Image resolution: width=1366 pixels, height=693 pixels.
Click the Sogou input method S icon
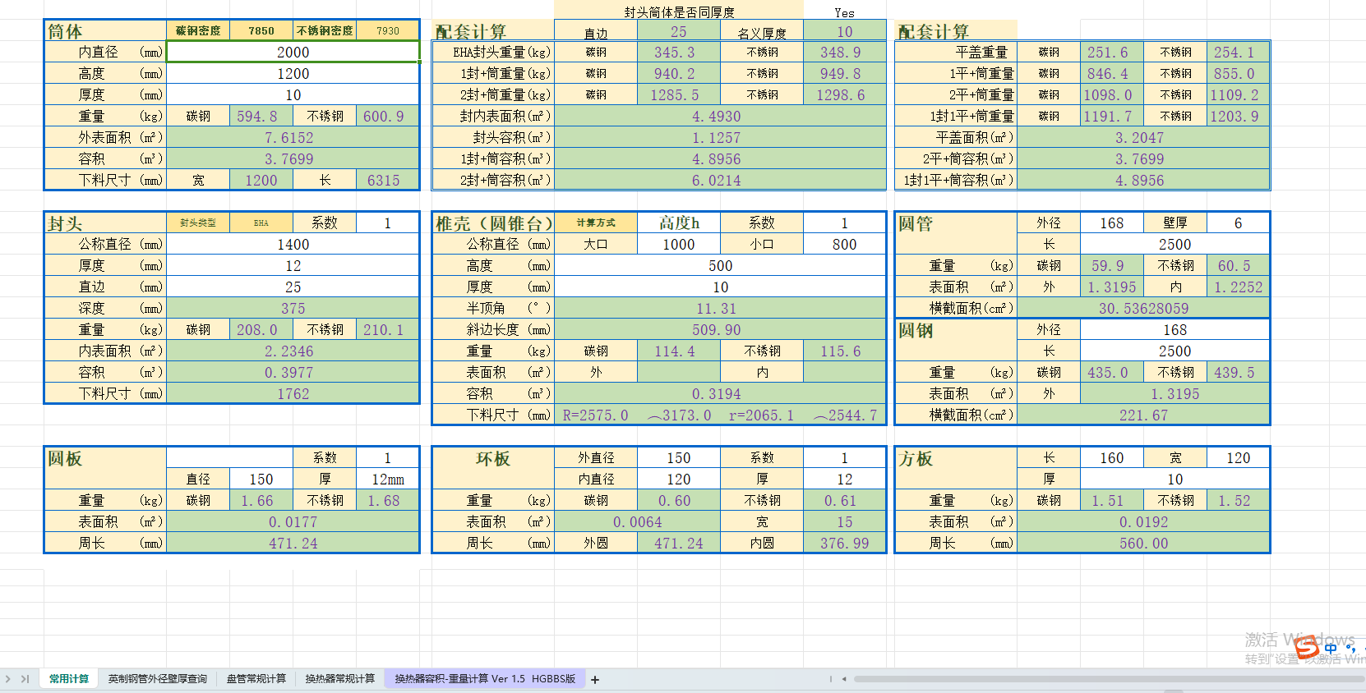pyautogui.click(x=1307, y=648)
